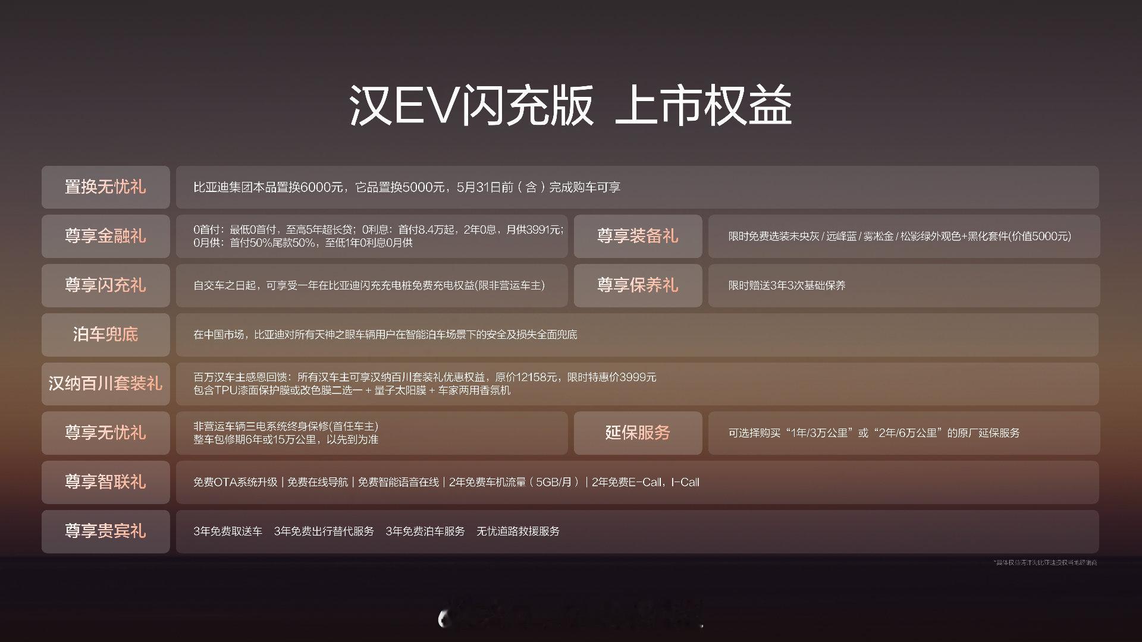Click the 3年免费取送车 text
Image resolution: width=1142 pixels, height=642 pixels.
(x=228, y=531)
